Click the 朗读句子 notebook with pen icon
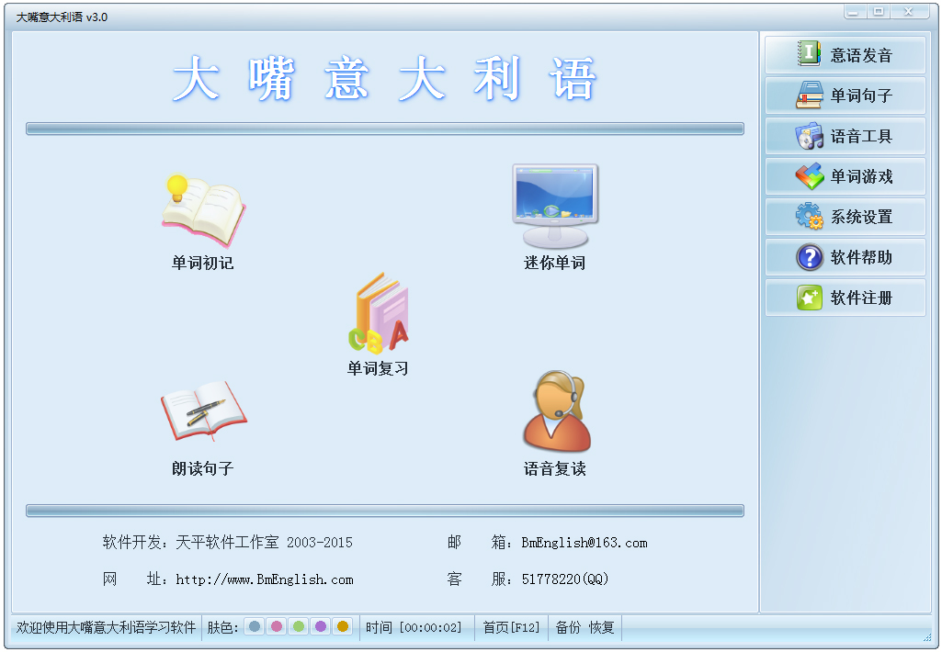This screenshot has width=942, height=652. [x=203, y=412]
